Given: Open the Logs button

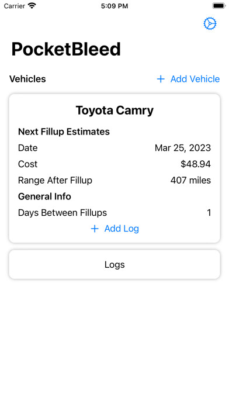Looking at the screenshot, I should pyautogui.click(x=114, y=264).
